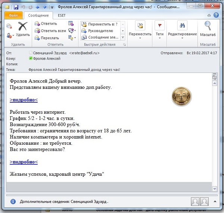Viewport: 224px width, 213px height.
Task: Open Быстрые действия dialog launcher
Action: (x=124, y=45)
